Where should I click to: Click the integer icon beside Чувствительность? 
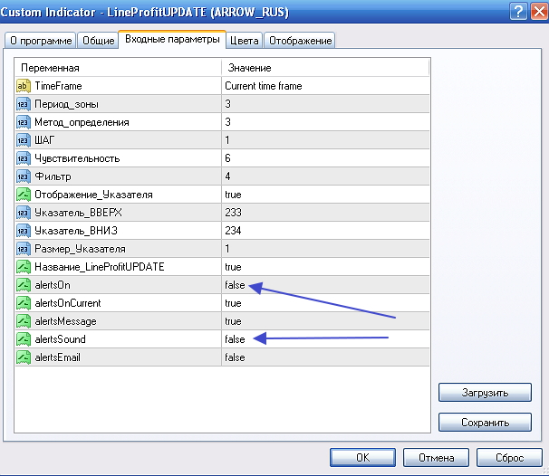24,158
